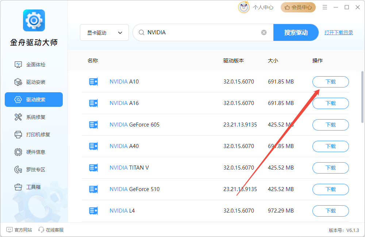Image resolution: width=365 pixels, height=237 pixels.
Task: Click the graphics card icon for NVIDIA A16
Action: click(93, 103)
